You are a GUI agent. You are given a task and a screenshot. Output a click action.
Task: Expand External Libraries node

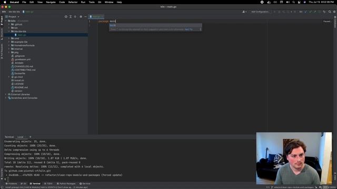click(6, 94)
